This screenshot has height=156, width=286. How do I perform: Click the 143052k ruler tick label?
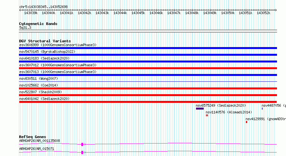[264, 13]
